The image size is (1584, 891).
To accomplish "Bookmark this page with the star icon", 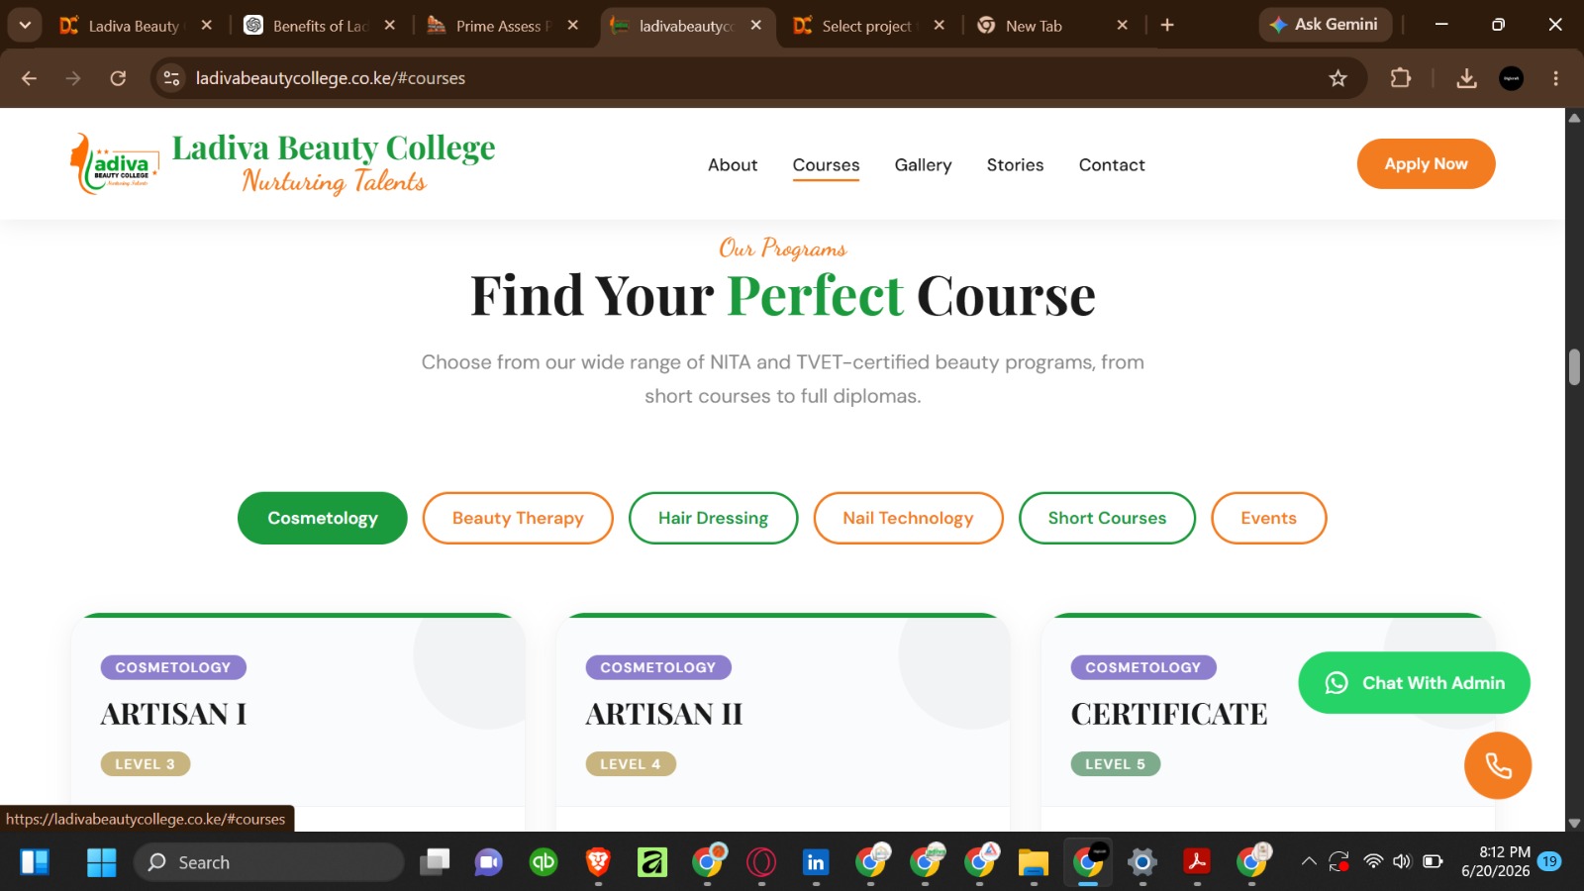I will click(x=1338, y=78).
